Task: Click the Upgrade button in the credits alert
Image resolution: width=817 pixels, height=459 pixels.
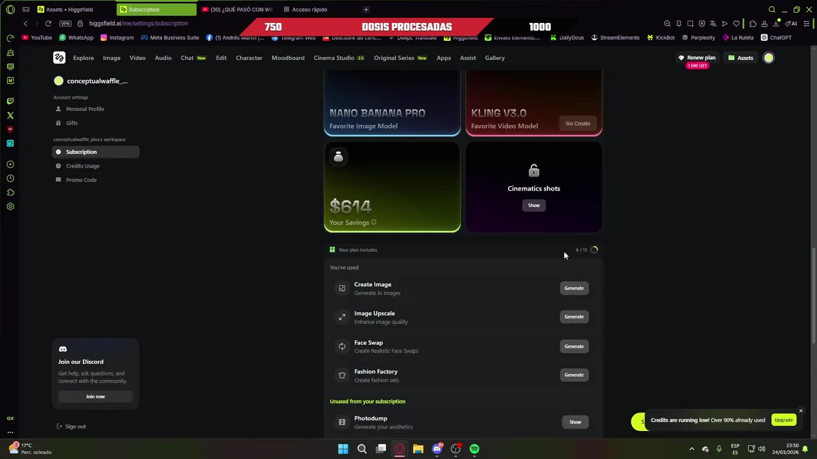Action: pos(783,420)
